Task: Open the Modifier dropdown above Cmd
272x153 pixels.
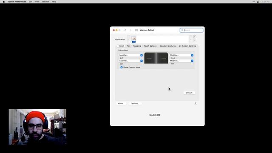Action: tap(181, 55)
